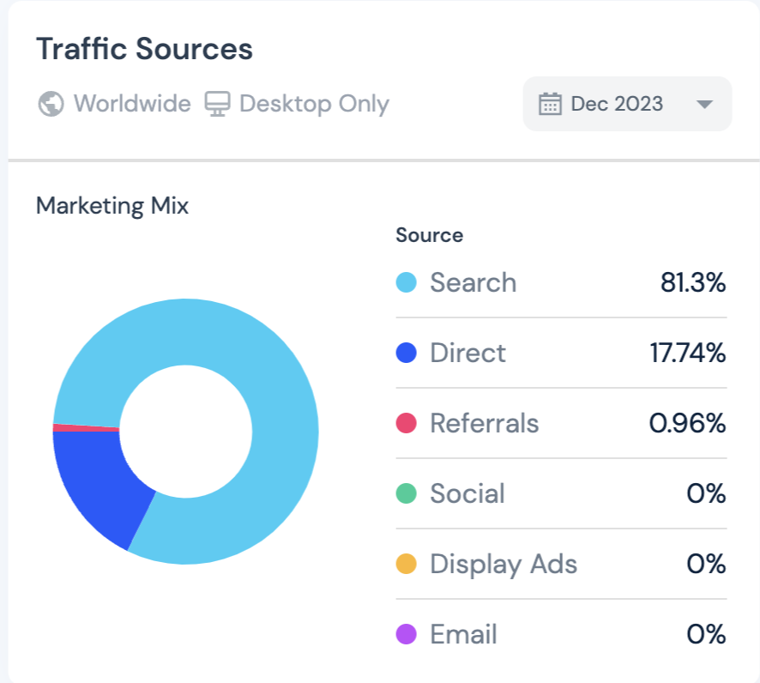Click the purple Email legend dot
Screen dimensions: 760x683
[x=407, y=634]
